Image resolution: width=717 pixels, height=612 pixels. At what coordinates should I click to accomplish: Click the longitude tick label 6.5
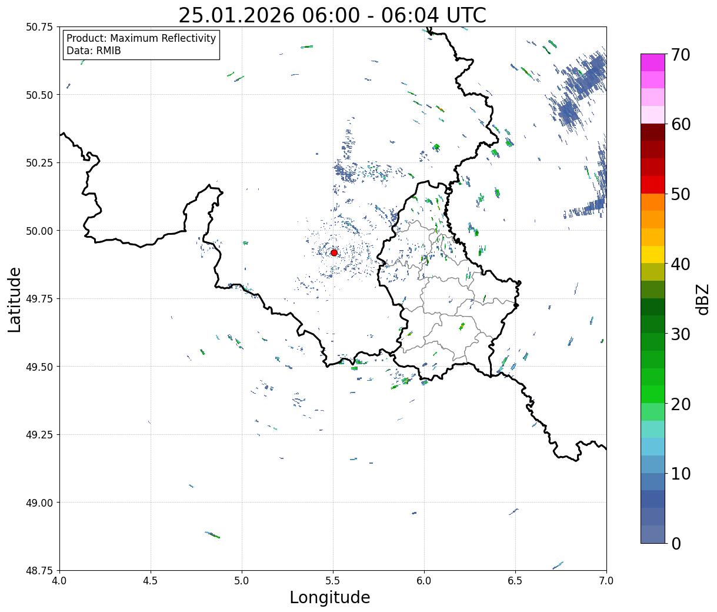[515, 581]
